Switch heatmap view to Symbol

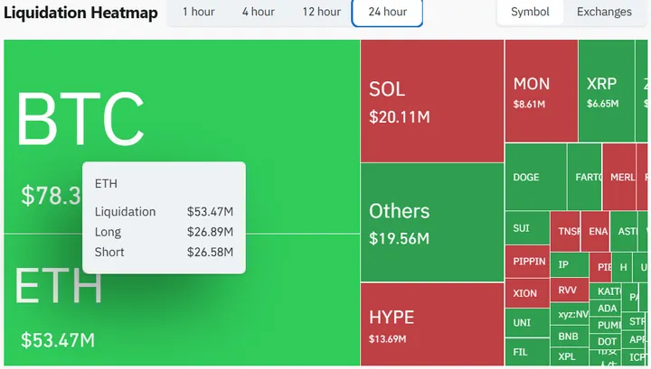[530, 13]
